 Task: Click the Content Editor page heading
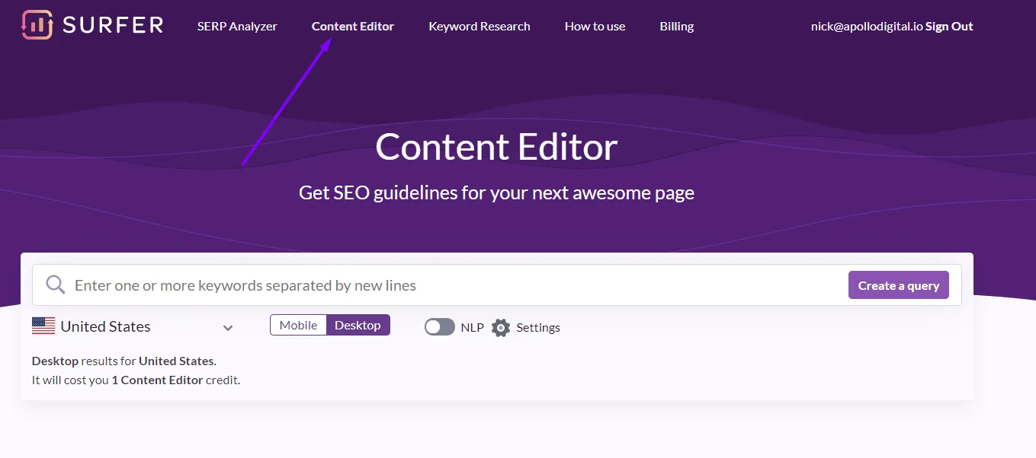tap(496, 147)
